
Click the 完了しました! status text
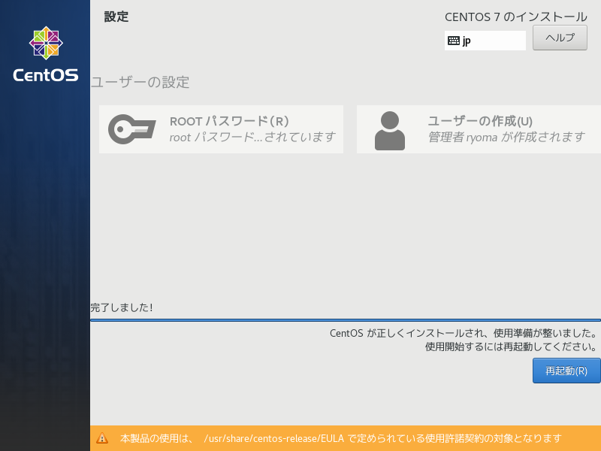tap(122, 307)
